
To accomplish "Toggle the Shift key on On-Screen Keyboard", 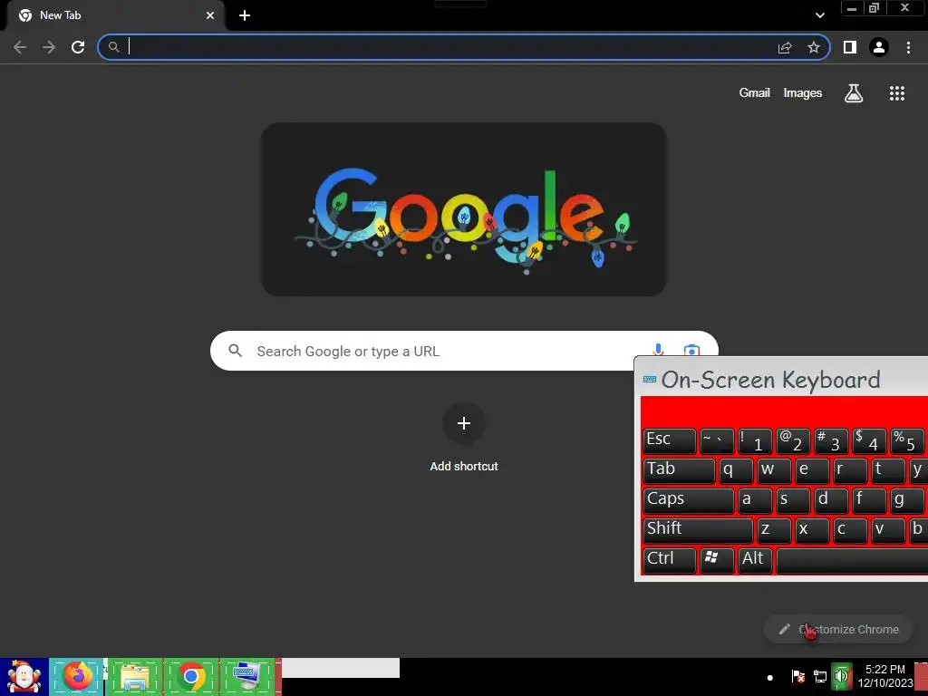I will 698,530.
